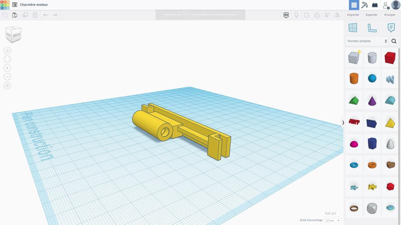Toggle notes visibility lightbulb icon
The image size is (401, 225).
(x=296, y=15)
